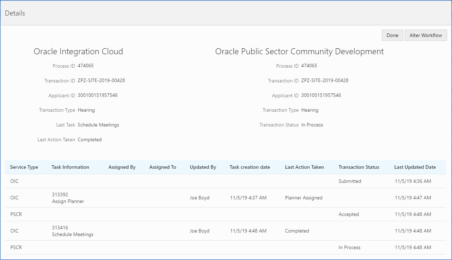
Task: Click PSCR in the Accepted row
Action: [16, 214]
